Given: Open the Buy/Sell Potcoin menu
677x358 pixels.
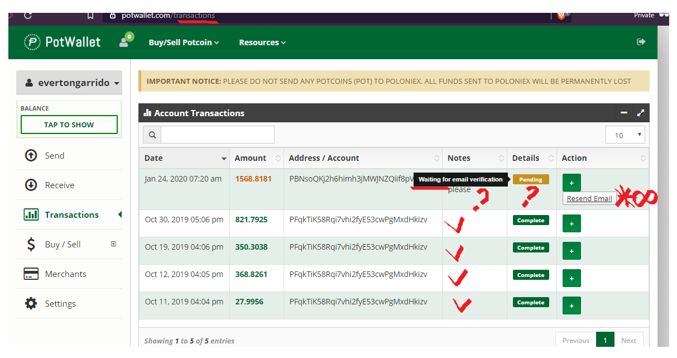Looking at the screenshot, I should click(x=184, y=42).
